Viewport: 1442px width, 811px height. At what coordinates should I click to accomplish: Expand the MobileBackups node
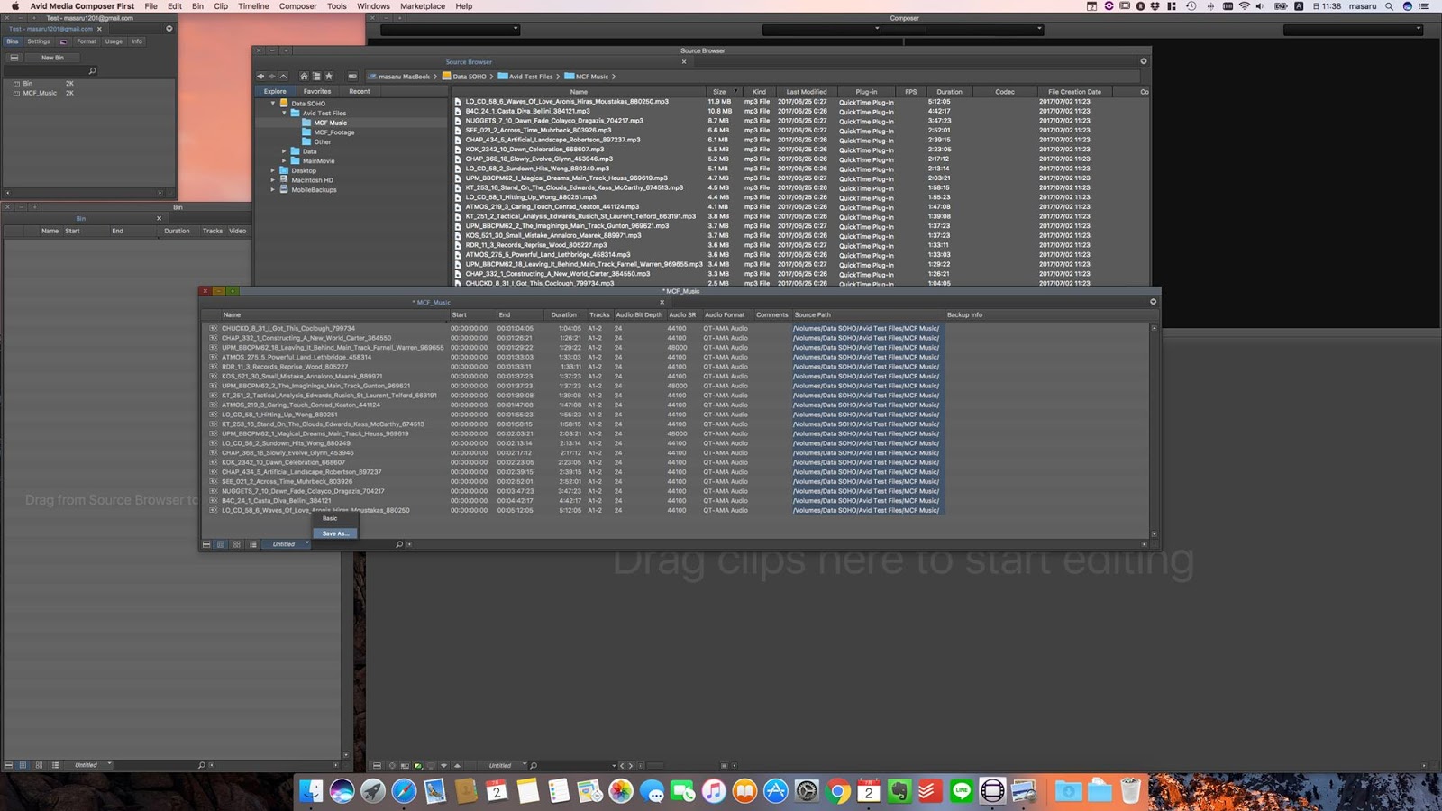pos(273,190)
